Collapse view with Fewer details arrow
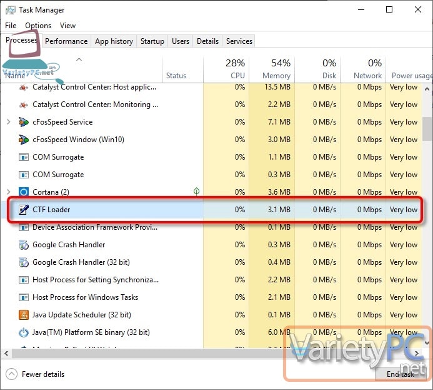The image size is (433, 390). pyautogui.click(x=11, y=374)
